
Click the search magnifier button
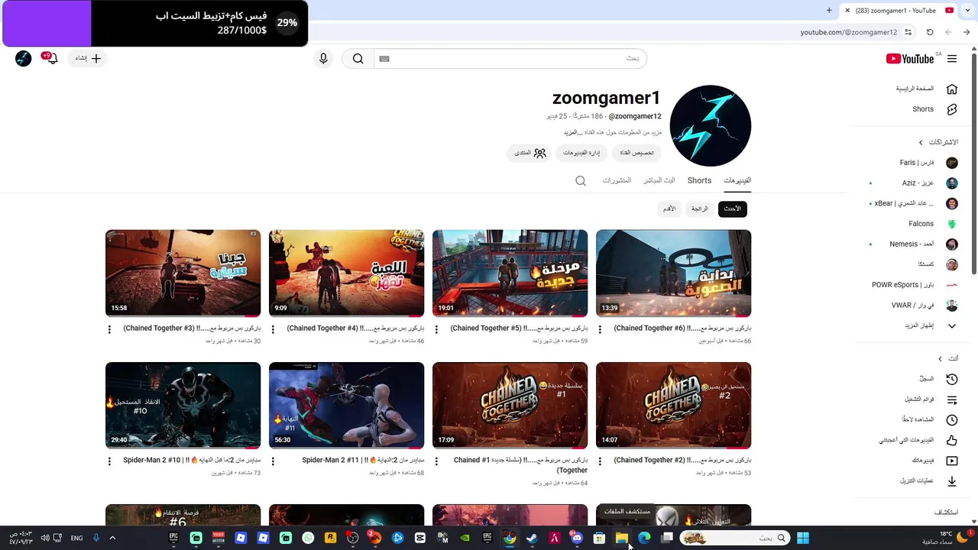click(x=358, y=59)
